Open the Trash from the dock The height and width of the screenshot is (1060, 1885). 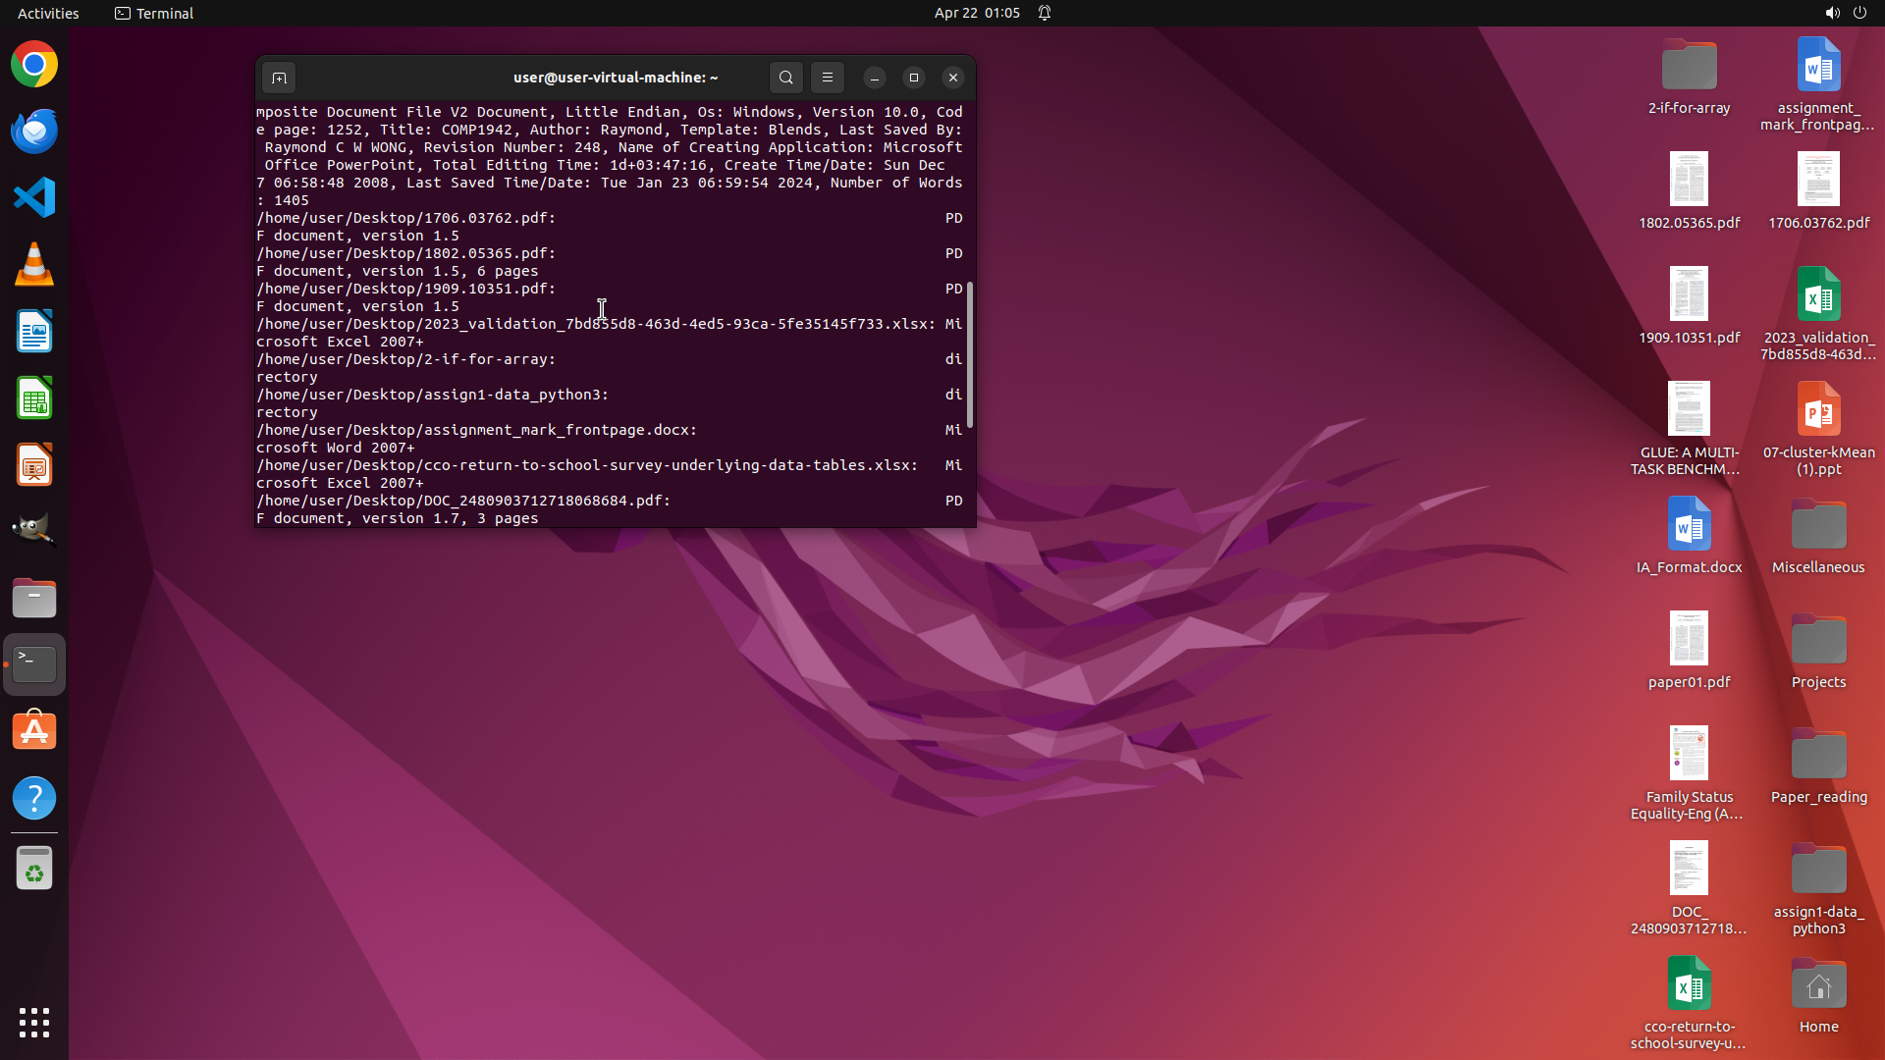(x=34, y=869)
